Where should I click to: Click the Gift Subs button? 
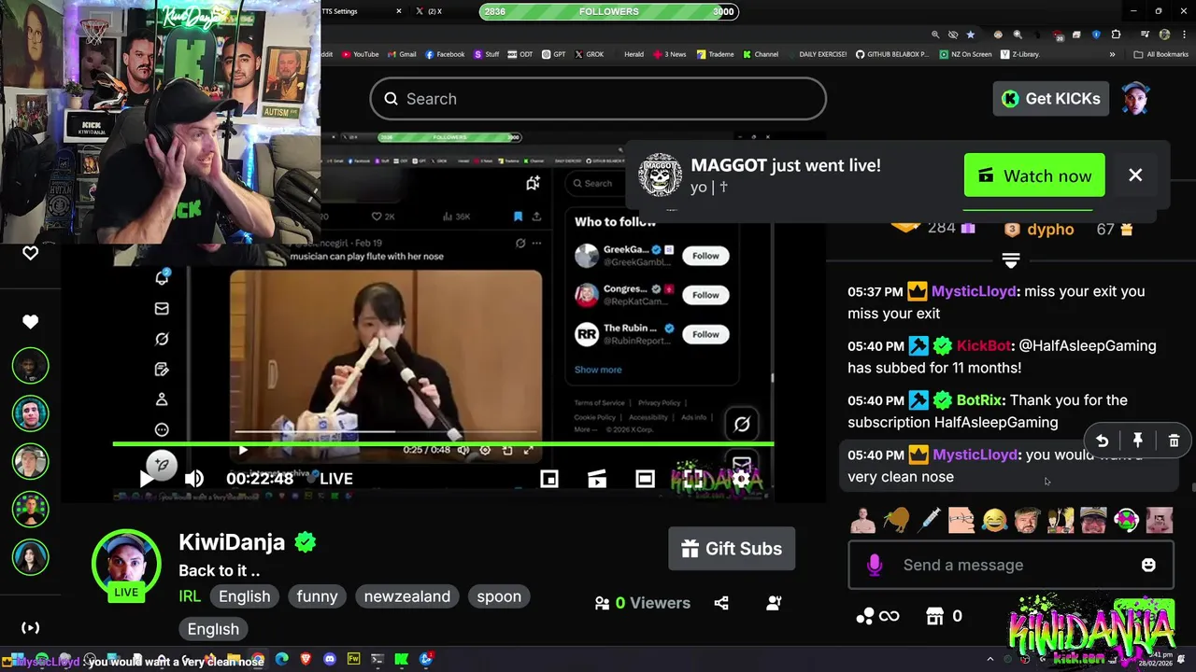732,549
